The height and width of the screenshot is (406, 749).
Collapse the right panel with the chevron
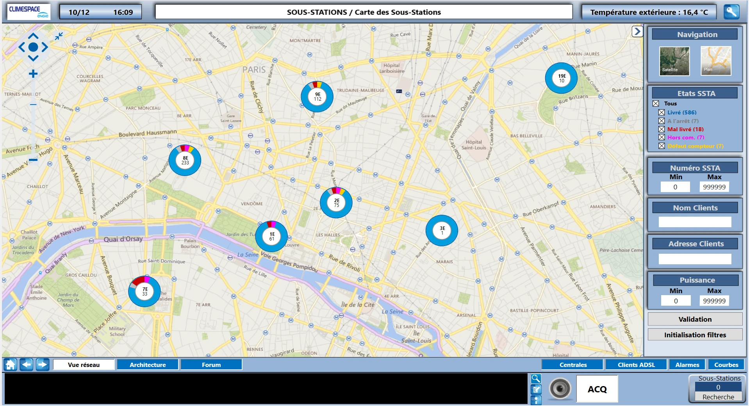tap(637, 31)
